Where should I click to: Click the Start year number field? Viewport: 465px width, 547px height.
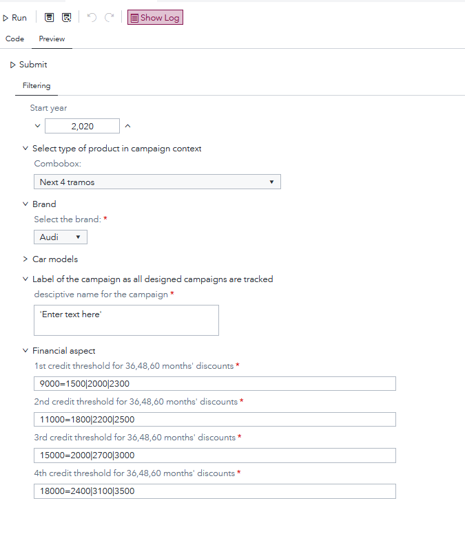tap(82, 126)
